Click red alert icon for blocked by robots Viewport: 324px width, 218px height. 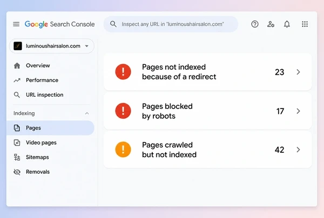(123, 111)
